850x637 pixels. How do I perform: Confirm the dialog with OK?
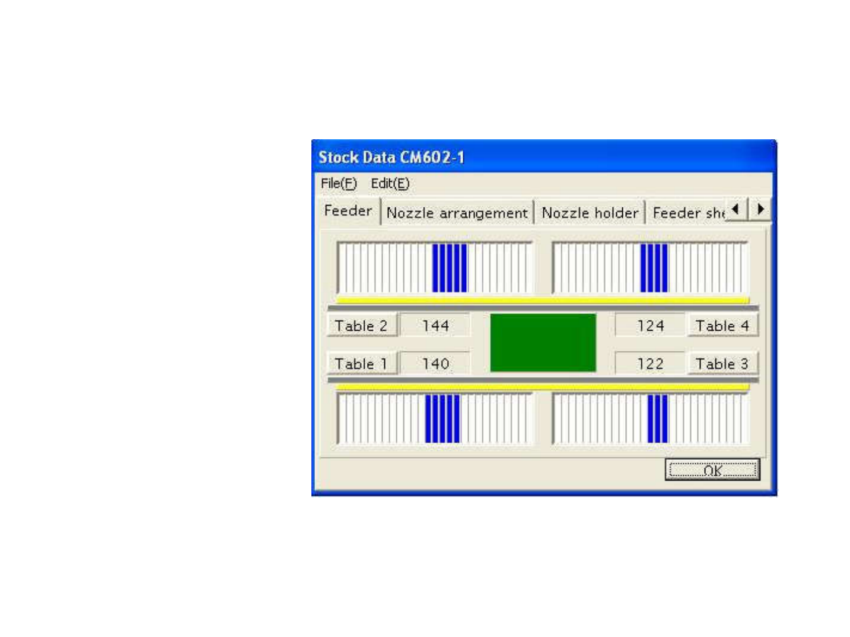pyautogui.click(x=712, y=470)
